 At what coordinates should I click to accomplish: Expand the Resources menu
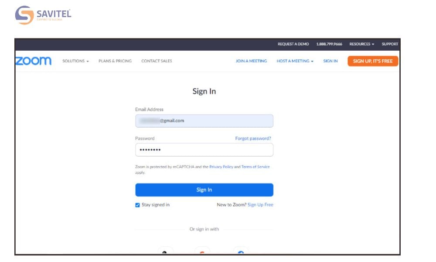[362, 44]
